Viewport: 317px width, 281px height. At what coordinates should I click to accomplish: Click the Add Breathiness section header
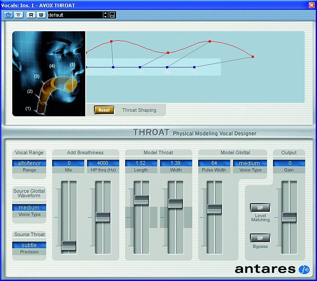[85, 152]
